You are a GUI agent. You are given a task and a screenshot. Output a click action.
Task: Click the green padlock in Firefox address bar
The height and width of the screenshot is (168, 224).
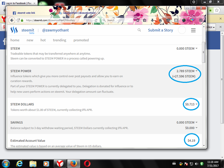[x=22, y=20]
